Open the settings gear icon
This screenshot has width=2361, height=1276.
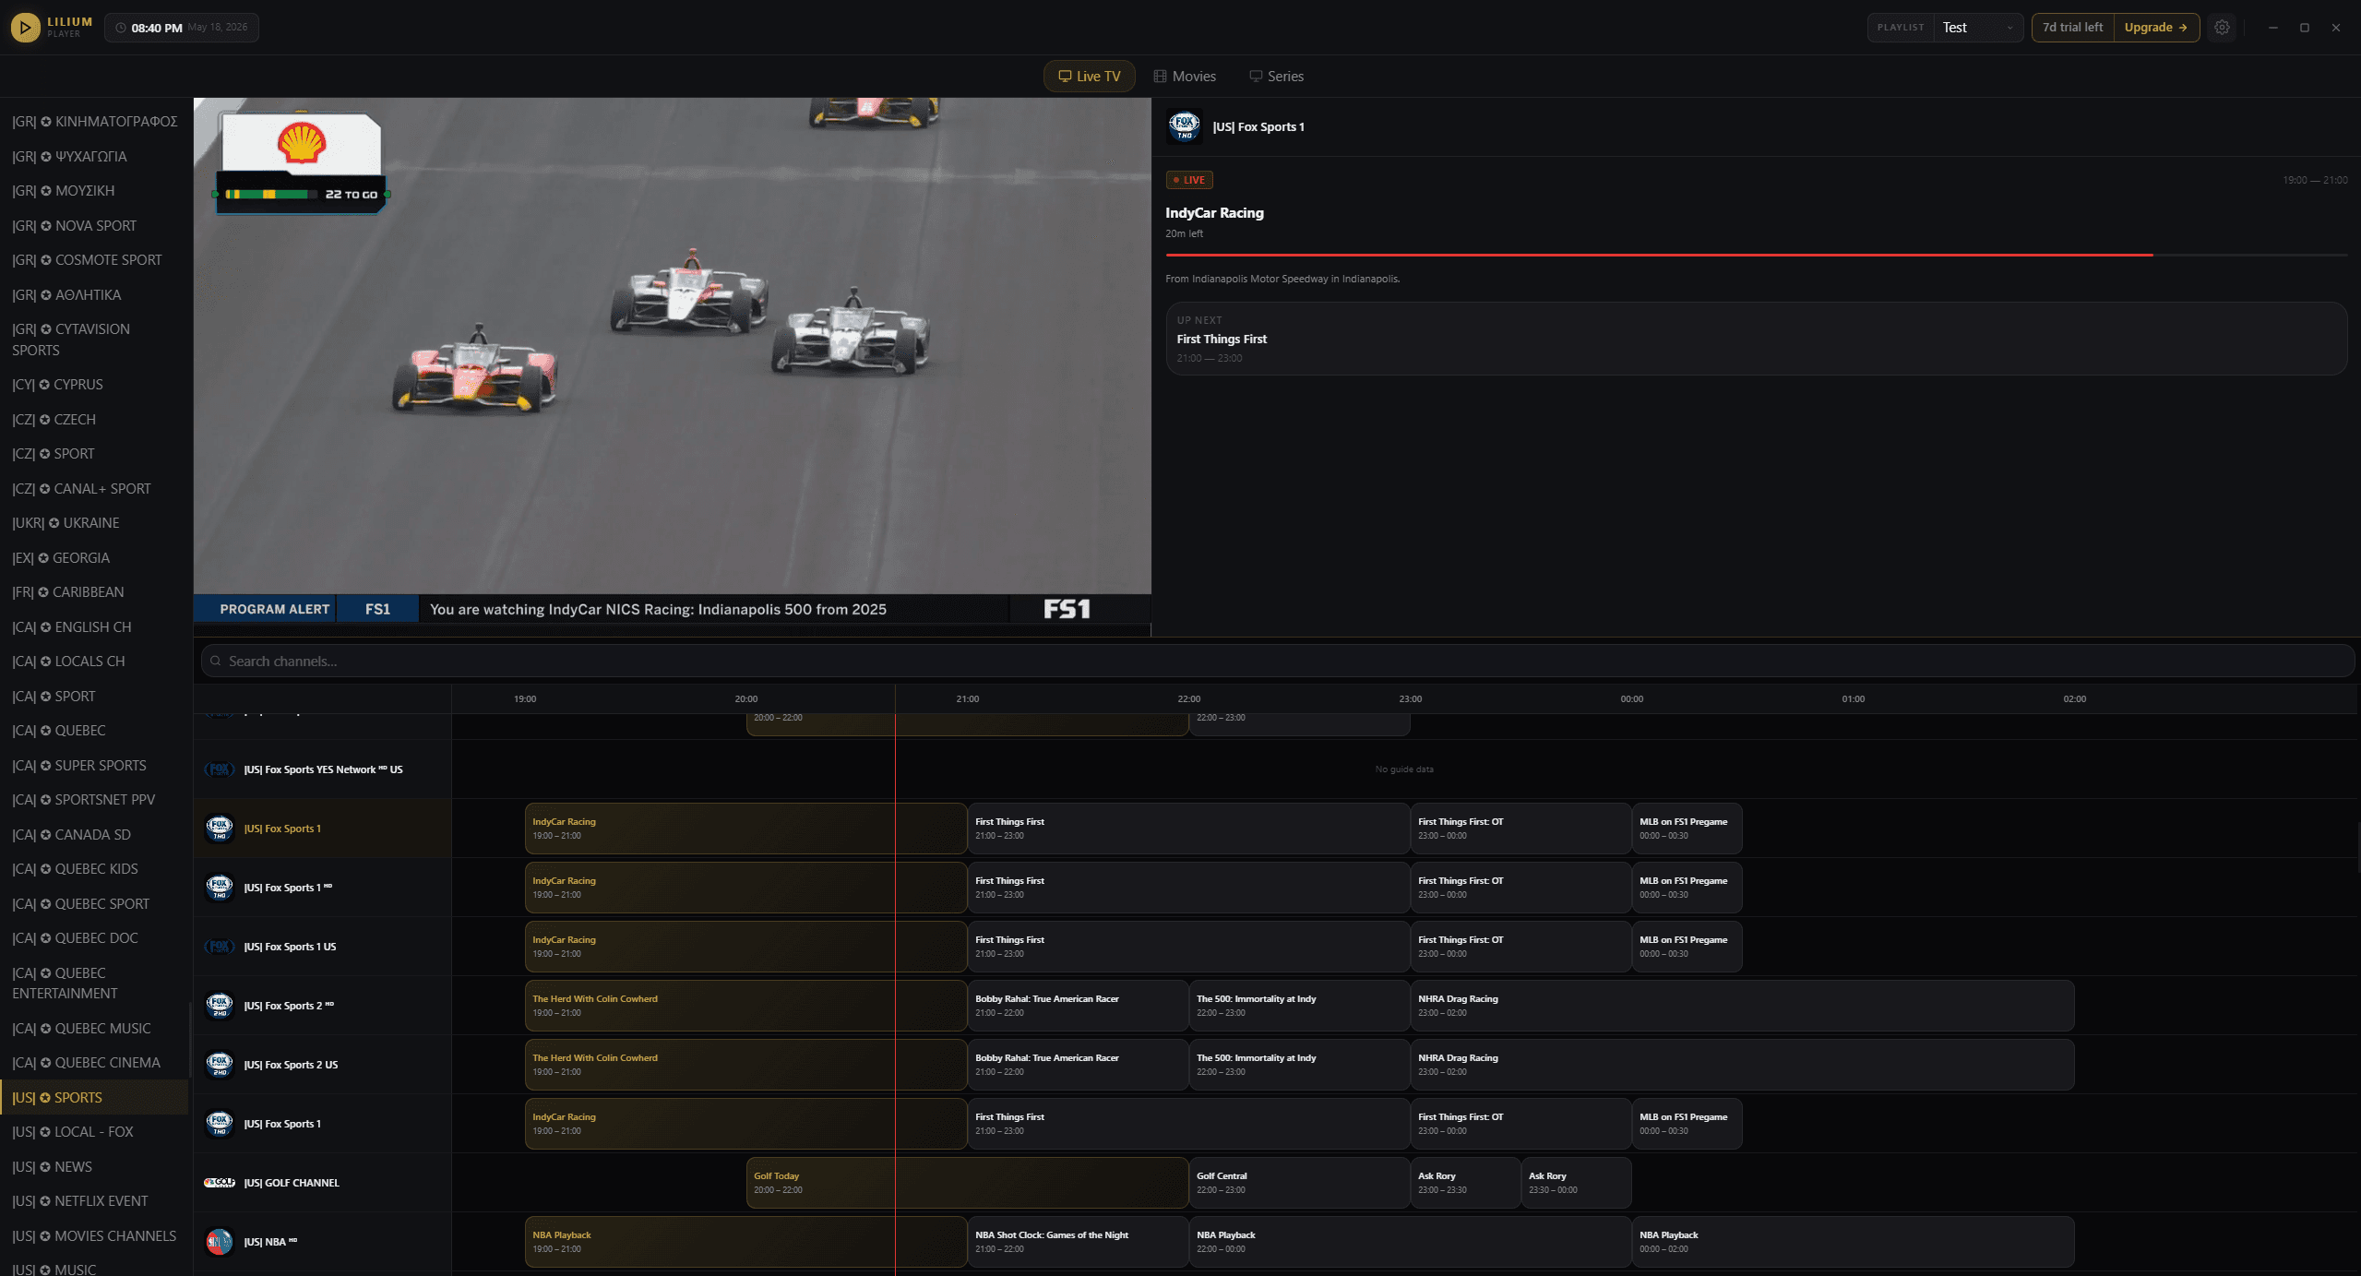coord(2222,28)
